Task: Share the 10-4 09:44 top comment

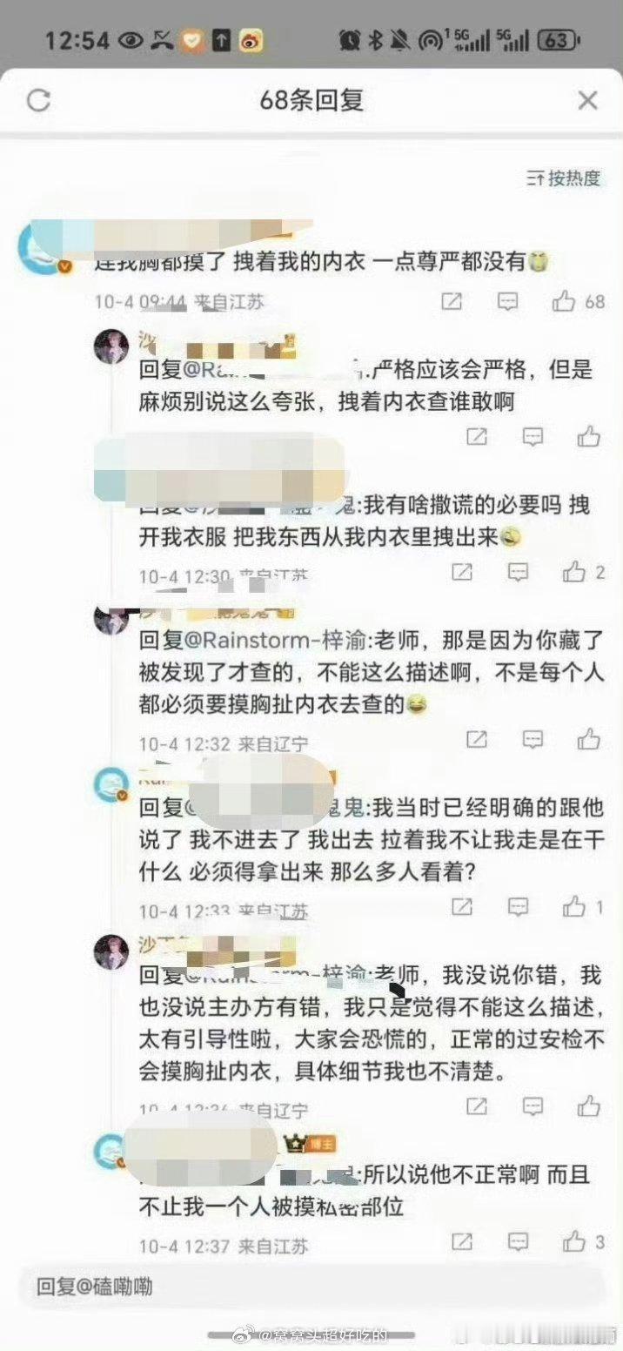Action: coord(452,302)
